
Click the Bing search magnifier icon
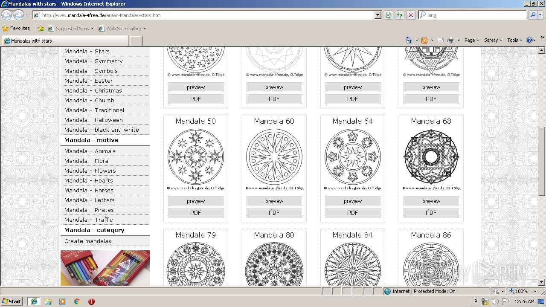[533, 15]
